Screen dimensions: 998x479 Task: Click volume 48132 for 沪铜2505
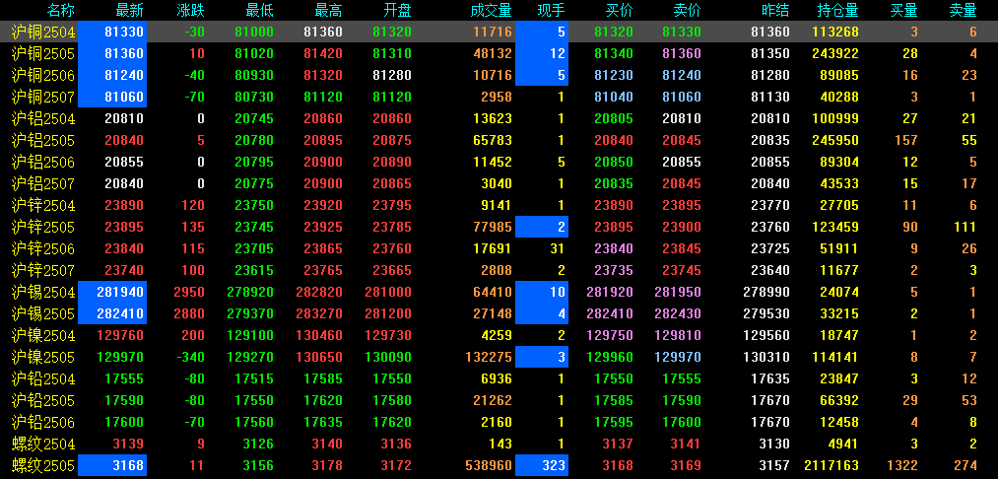pyautogui.click(x=492, y=53)
